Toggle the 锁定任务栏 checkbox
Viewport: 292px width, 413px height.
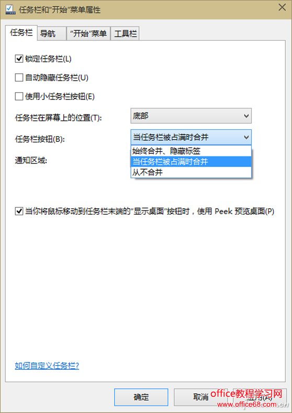tap(19, 59)
